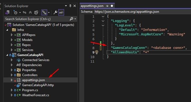The image size is (191, 102).
Task: Collapse the Infra folder
Action: click(x=7, y=30)
